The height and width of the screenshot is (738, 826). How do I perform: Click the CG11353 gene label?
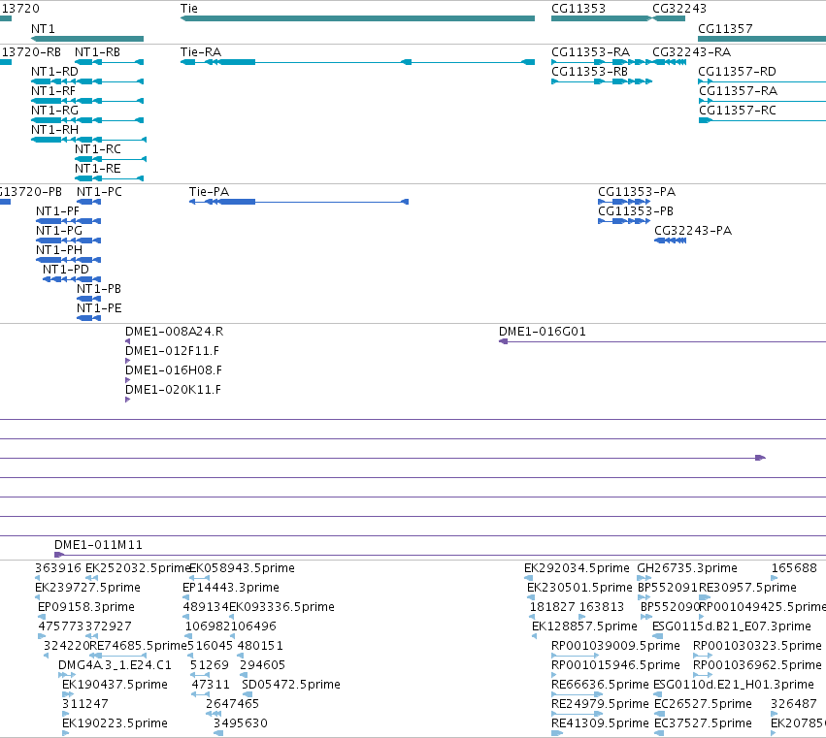578,9
